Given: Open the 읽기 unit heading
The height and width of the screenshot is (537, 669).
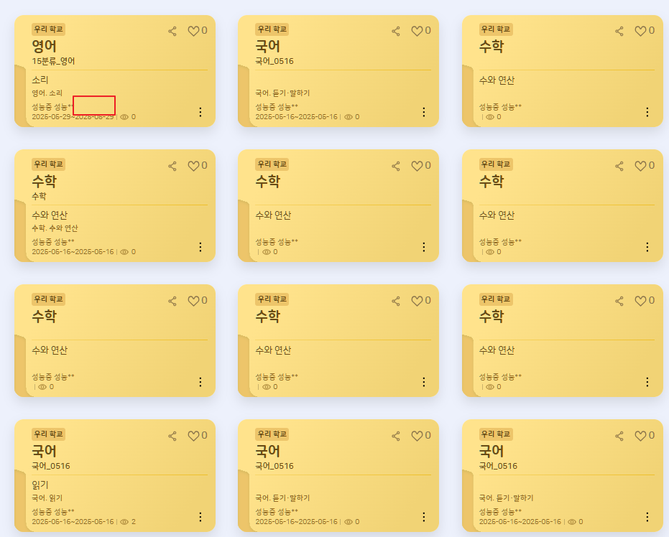Looking at the screenshot, I should point(40,485).
